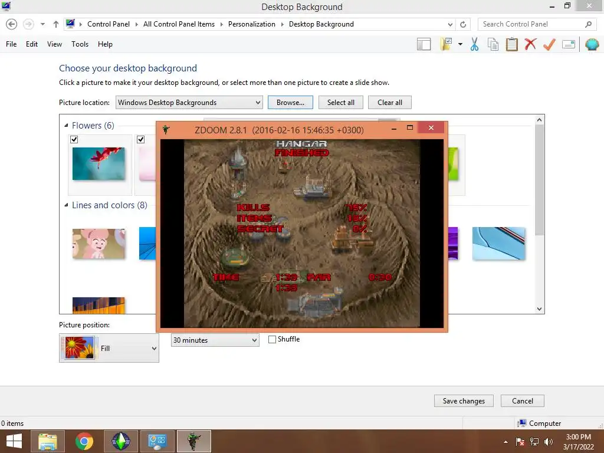Click the envelope Email toolbar icon

point(569,44)
